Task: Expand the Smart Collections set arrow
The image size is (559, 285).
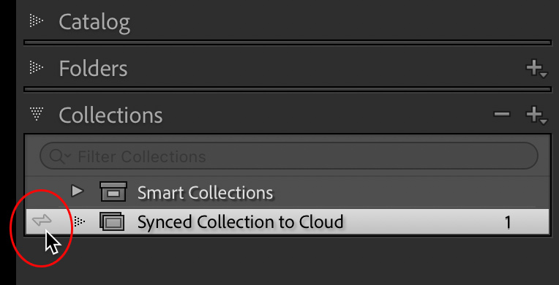Action: 78,191
